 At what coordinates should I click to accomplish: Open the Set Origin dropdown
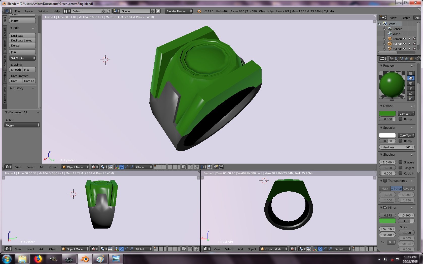22,58
